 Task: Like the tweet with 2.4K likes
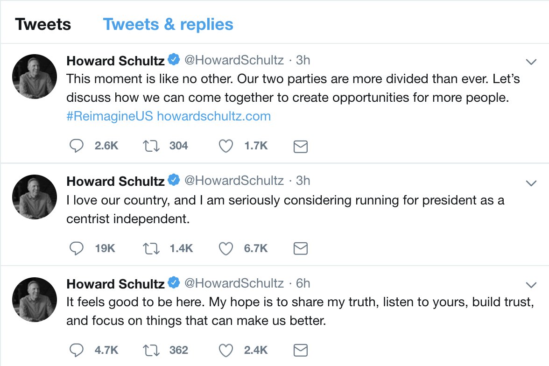[x=226, y=350]
